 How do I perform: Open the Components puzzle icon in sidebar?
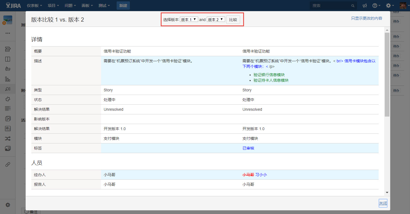pyautogui.click(x=8, y=99)
